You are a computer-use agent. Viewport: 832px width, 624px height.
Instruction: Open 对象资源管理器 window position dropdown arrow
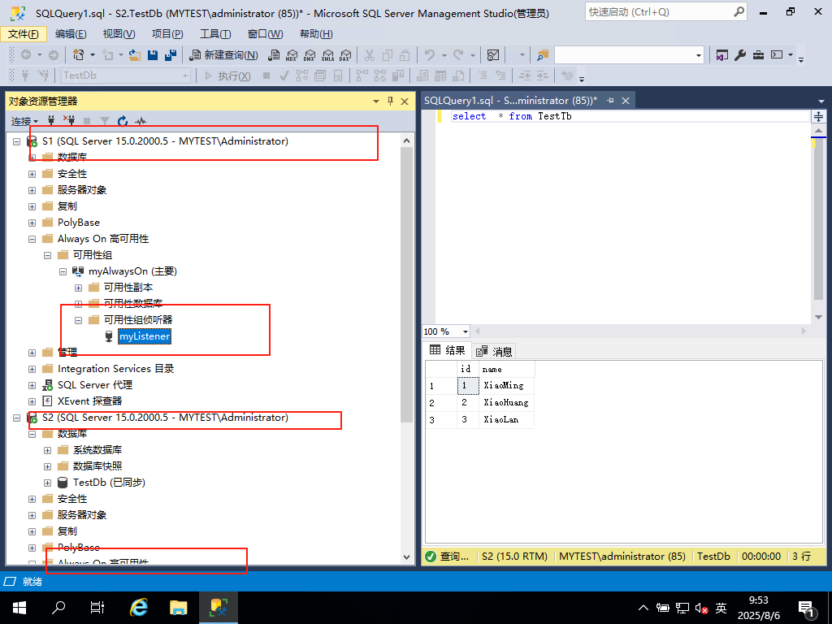coord(375,101)
